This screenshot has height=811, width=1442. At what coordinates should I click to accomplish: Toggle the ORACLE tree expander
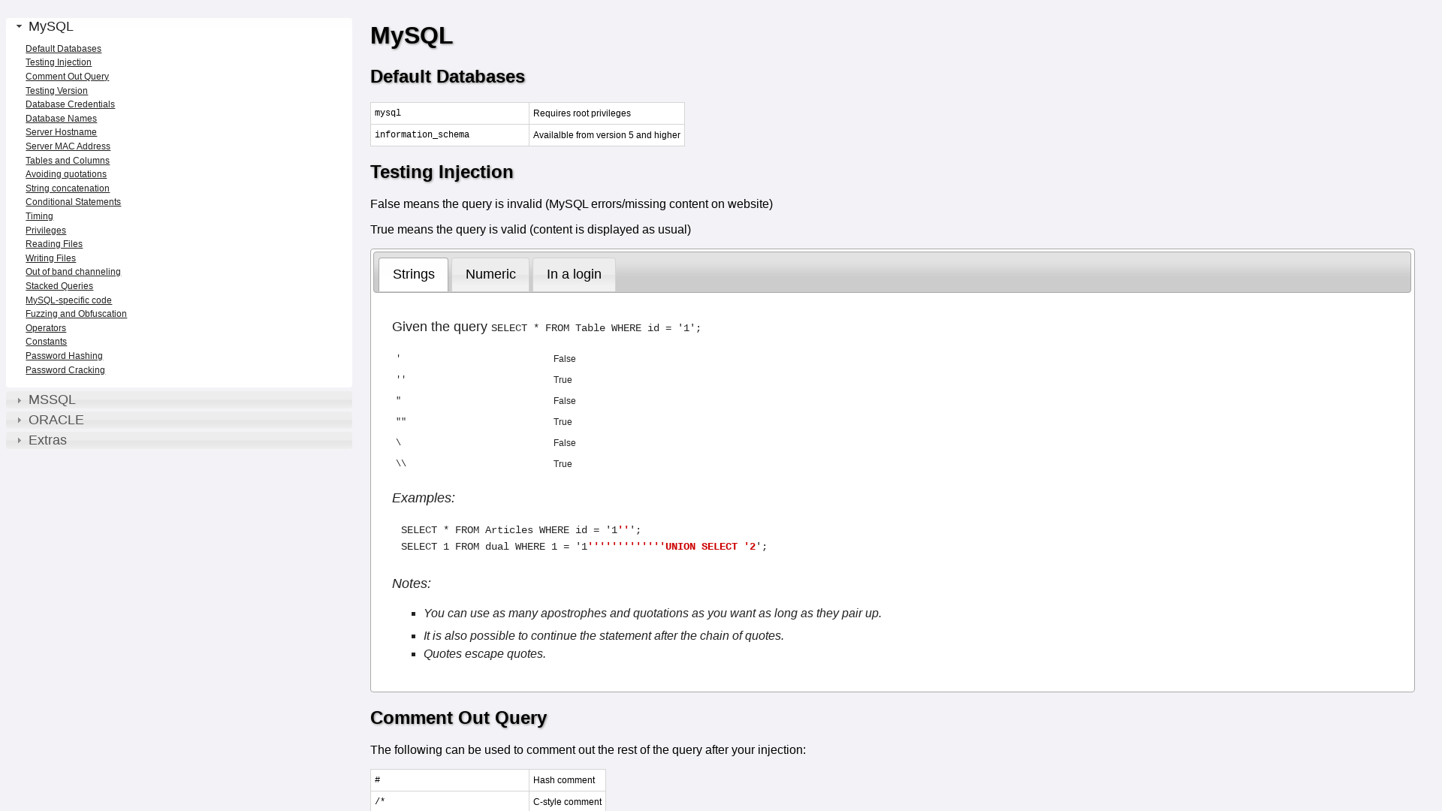[x=18, y=420]
